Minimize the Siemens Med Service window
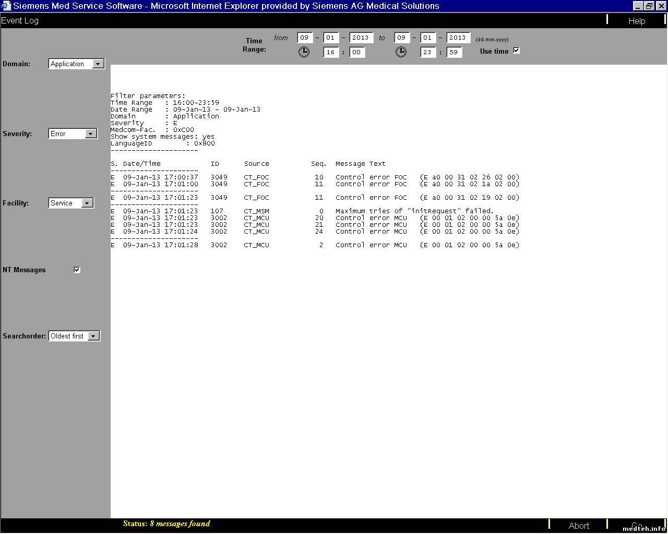Image resolution: width=668 pixels, height=534 pixels. [638, 6]
